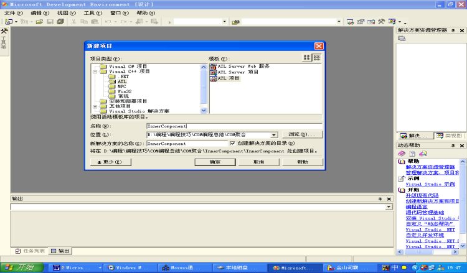467x273 pixels.
Task: Click the new solution name input field
Action: (187, 144)
